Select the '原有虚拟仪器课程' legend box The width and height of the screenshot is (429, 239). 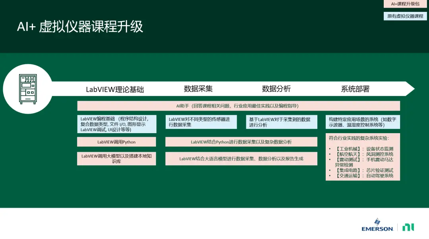405,16
